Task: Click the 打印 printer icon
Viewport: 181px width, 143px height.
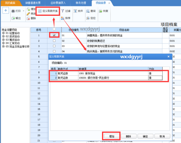Action: [x=13, y=11]
